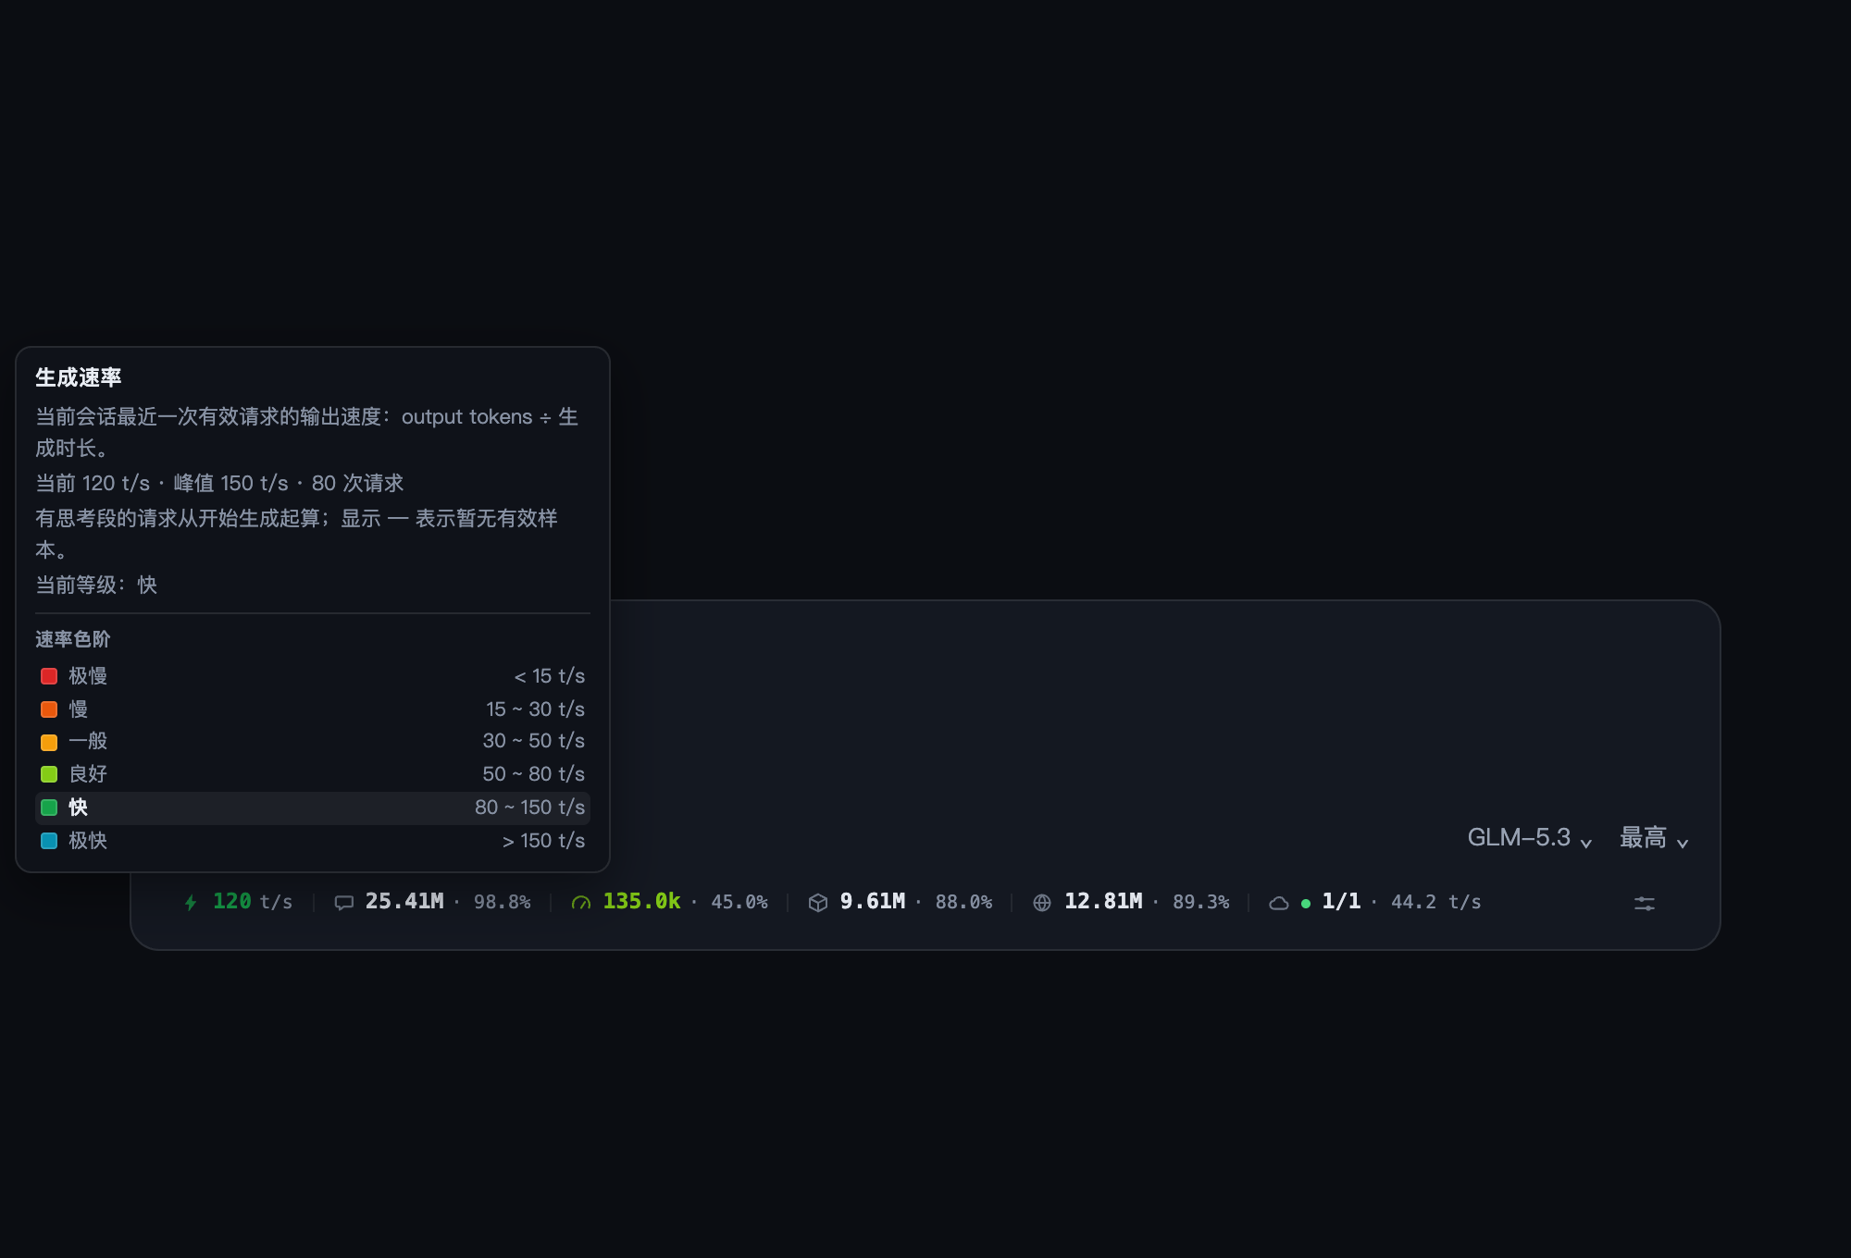Click the 89.3% percentage value
The width and height of the screenshot is (1851, 1258).
coord(1201,902)
